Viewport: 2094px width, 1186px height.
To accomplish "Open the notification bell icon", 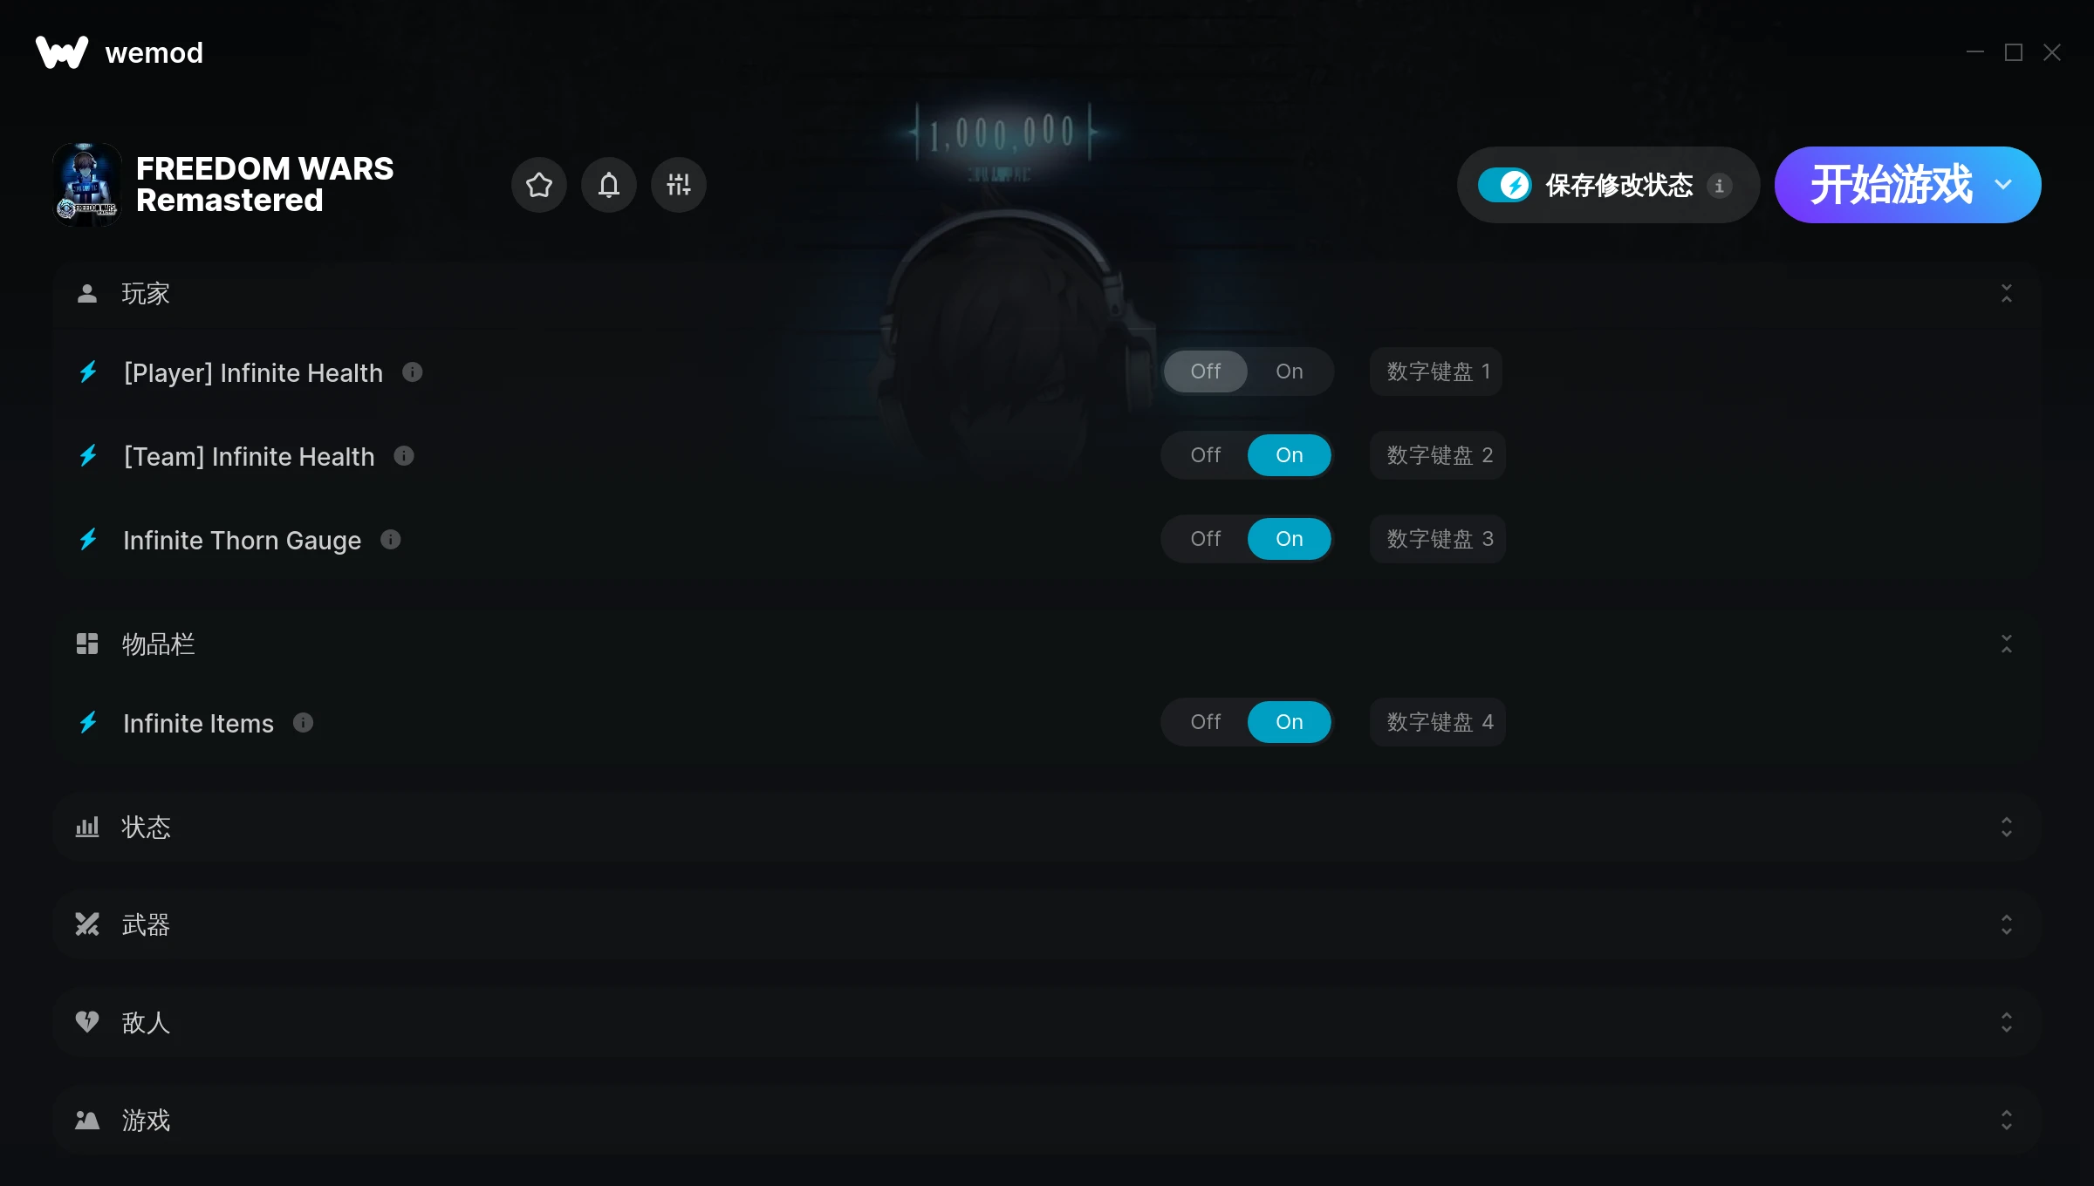I will (609, 185).
